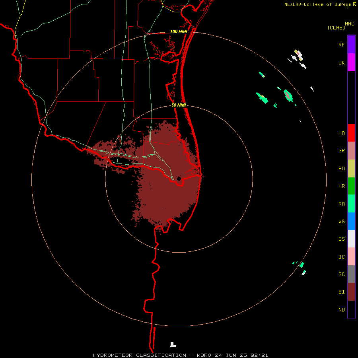The height and width of the screenshot is (358, 358).
Task: Click the "RA" legend label
Action: click(x=341, y=204)
